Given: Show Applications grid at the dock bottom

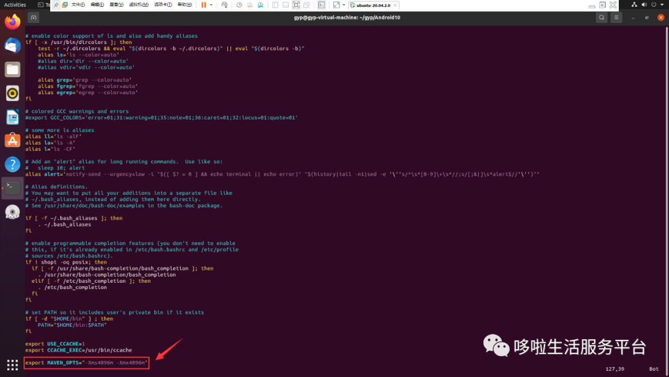Looking at the screenshot, I should [x=12, y=365].
